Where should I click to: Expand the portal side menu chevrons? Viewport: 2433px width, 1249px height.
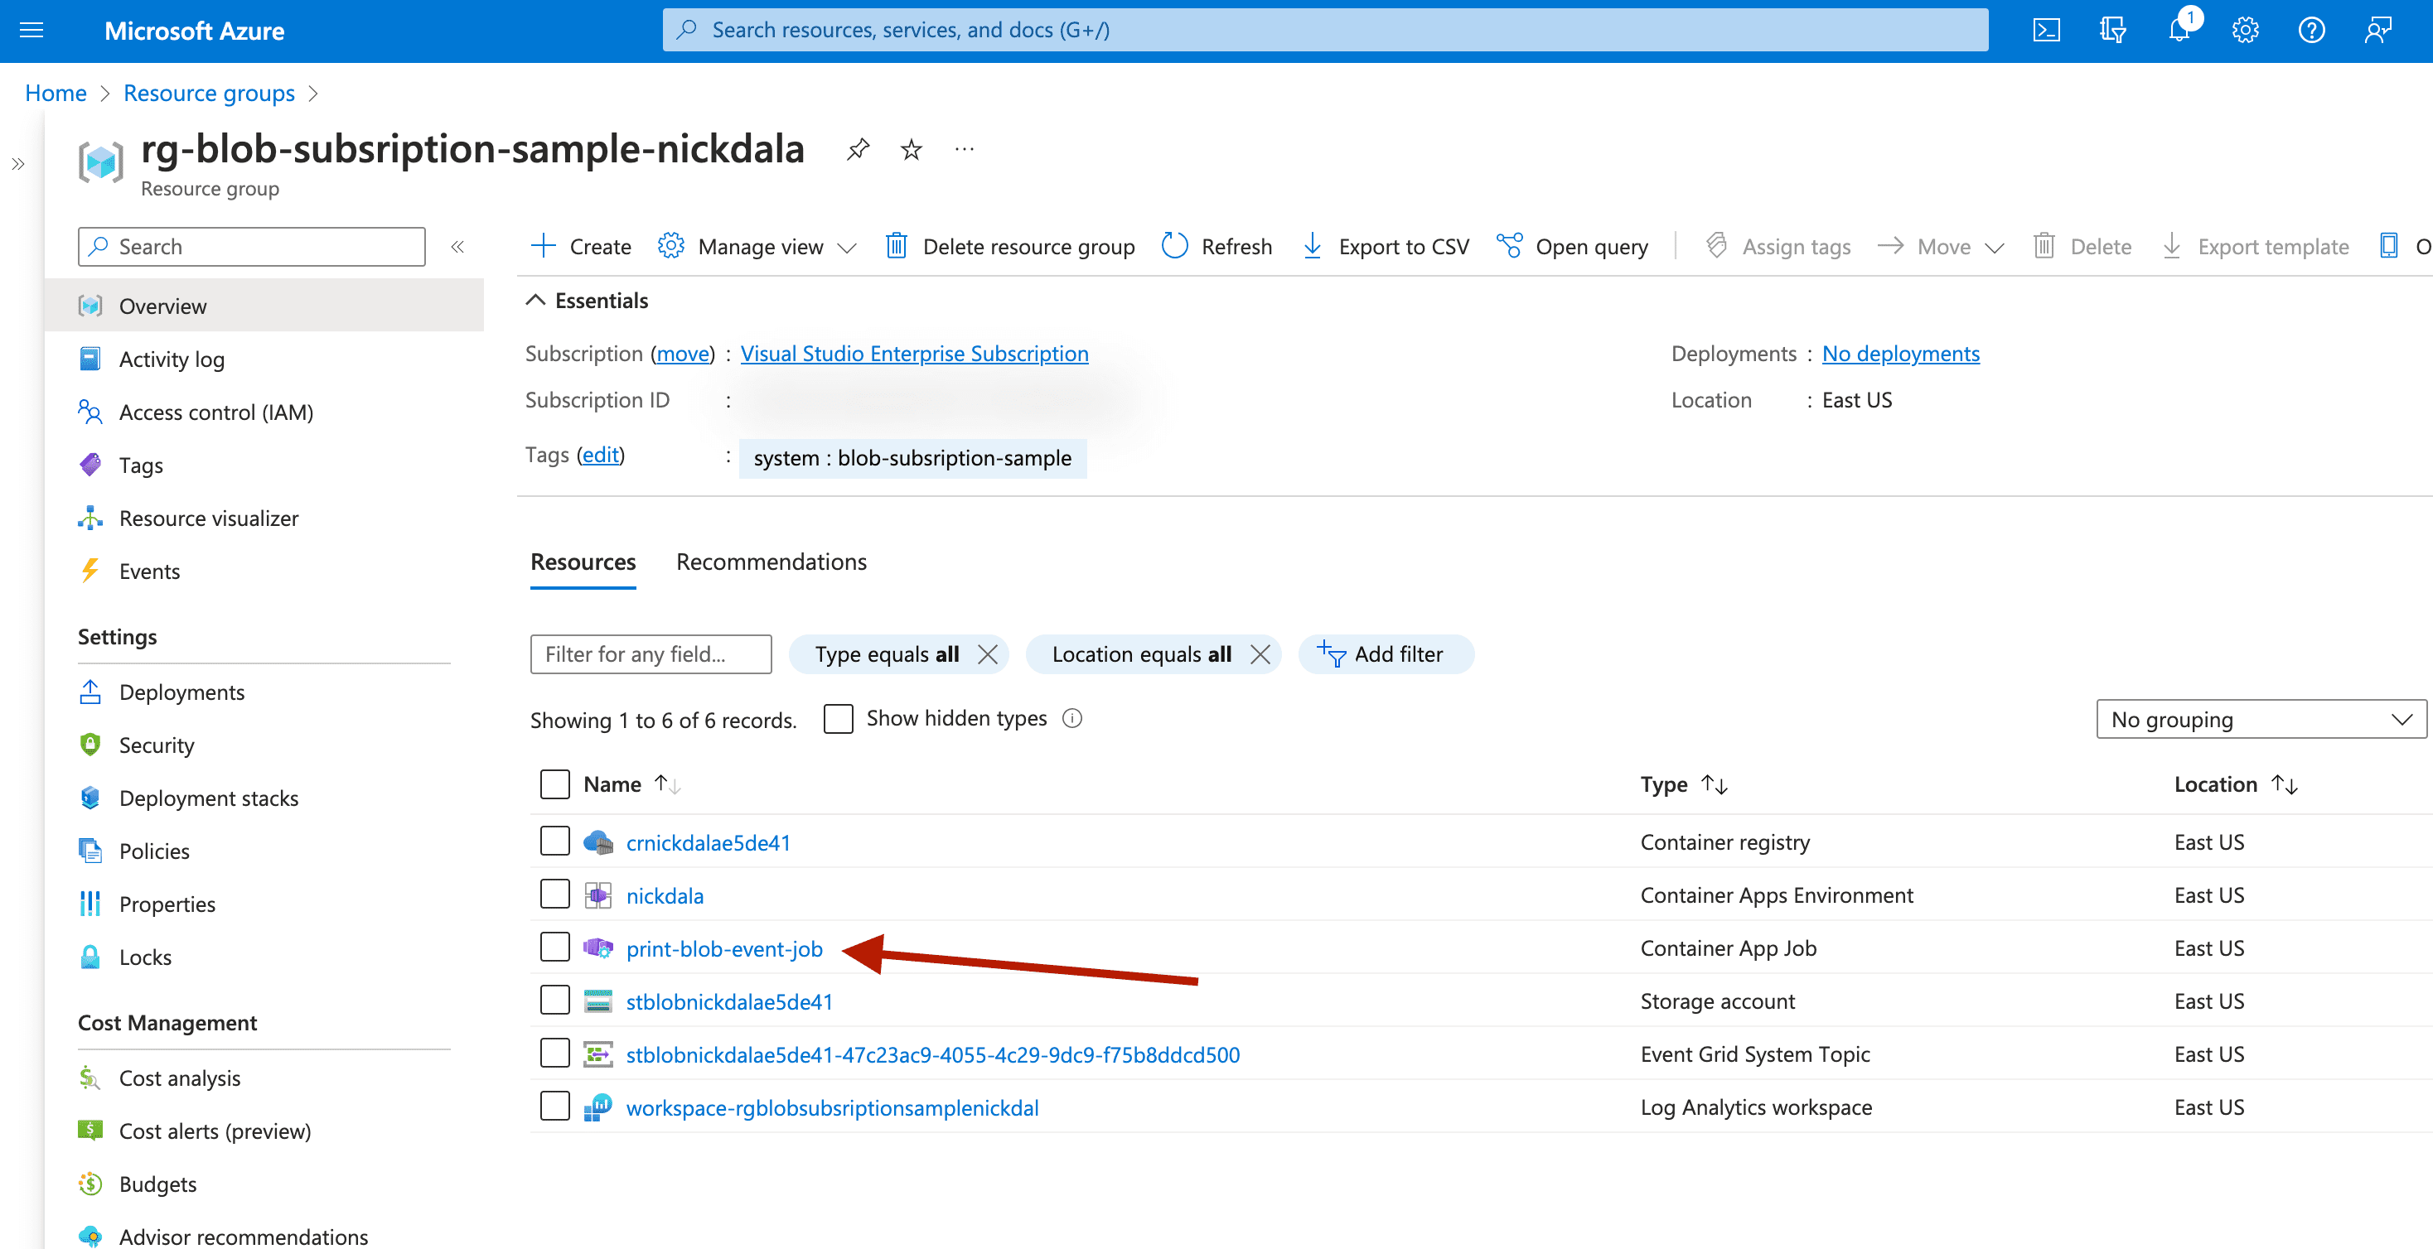coord(18,164)
